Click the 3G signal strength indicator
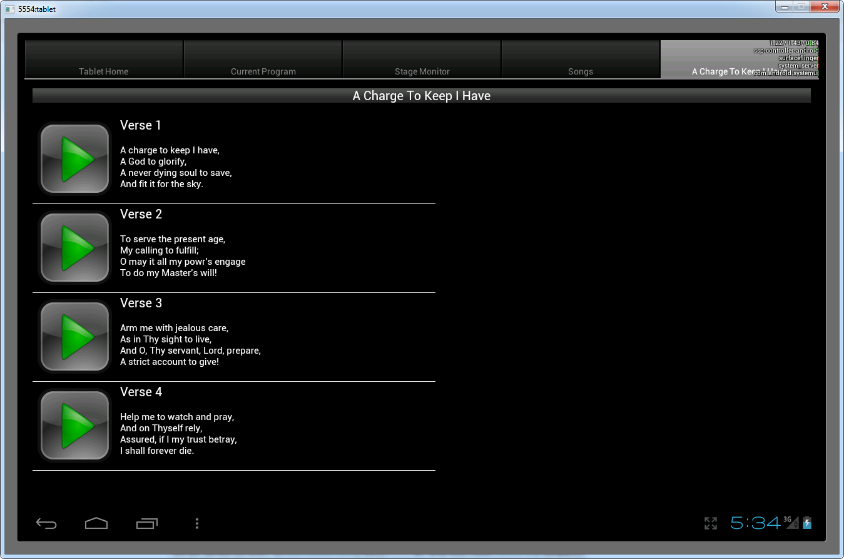The image size is (844, 559). (x=791, y=523)
